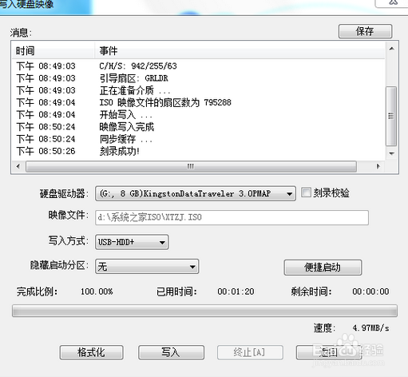The width and height of the screenshot is (408, 377).
Task: Click the 格式化 button
Action: point(91,352)
